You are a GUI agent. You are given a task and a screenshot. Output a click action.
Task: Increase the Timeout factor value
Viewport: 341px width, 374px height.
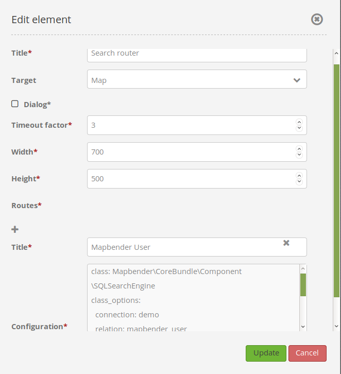(299, 122)
